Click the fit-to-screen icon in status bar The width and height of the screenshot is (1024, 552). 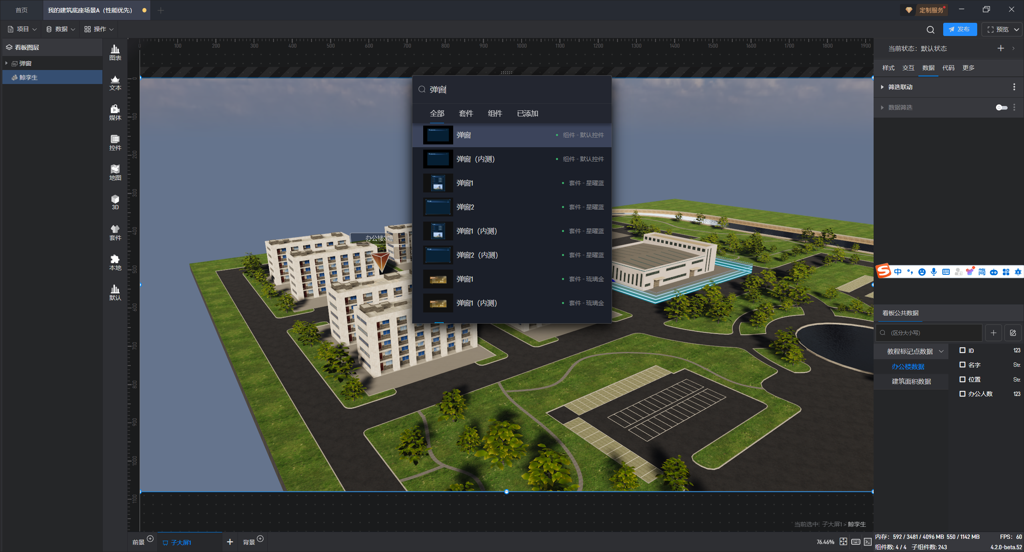843,542
